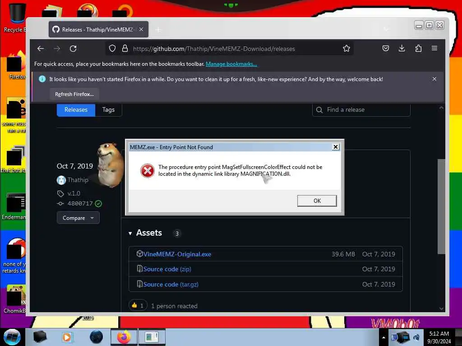Download VineMEMZ-Original.exe asset
Viewport: 462px width, 346px height.
[x=177, y=254]
